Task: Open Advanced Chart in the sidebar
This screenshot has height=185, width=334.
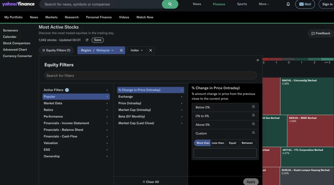Action: (15, 50)
